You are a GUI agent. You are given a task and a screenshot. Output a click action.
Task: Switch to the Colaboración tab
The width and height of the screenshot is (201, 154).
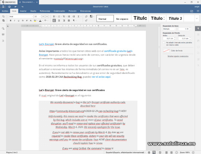(59, 11)
